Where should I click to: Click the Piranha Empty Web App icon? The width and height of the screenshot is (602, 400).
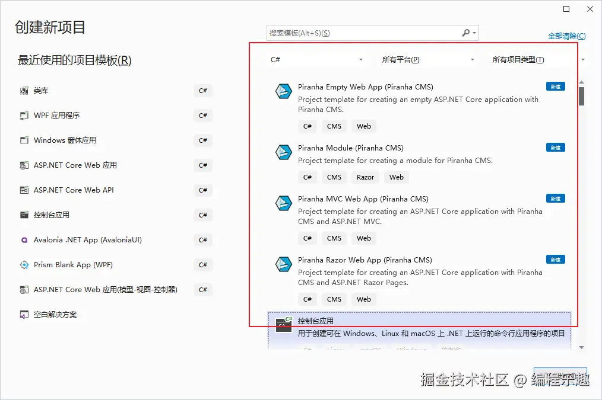[x=284, y=91]
